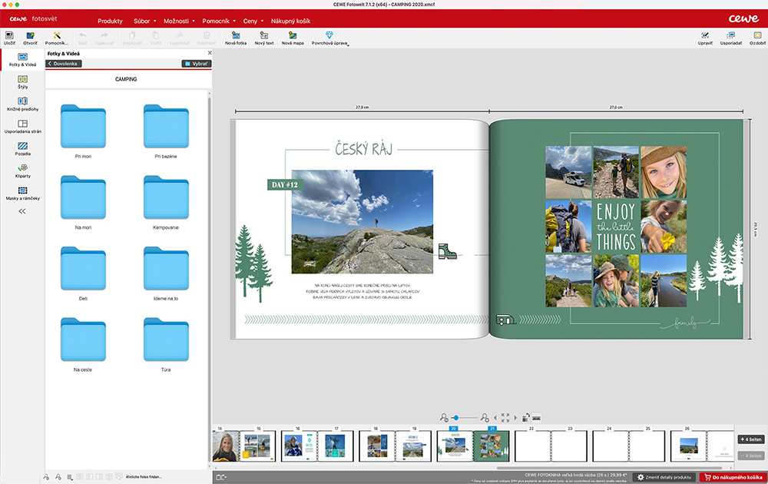768x484 pixels.
Task: Insert a Nový text box
Action: (264, 37)
